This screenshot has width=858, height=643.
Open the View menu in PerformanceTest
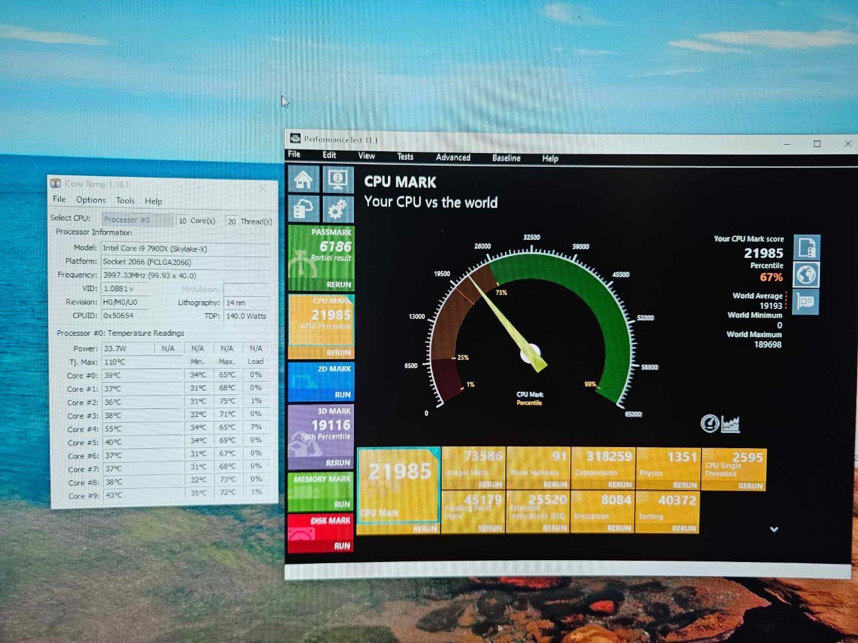pos(366,156)
